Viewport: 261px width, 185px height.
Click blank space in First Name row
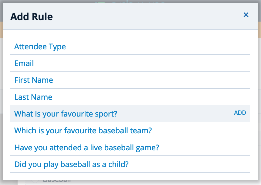pos(150,80)
